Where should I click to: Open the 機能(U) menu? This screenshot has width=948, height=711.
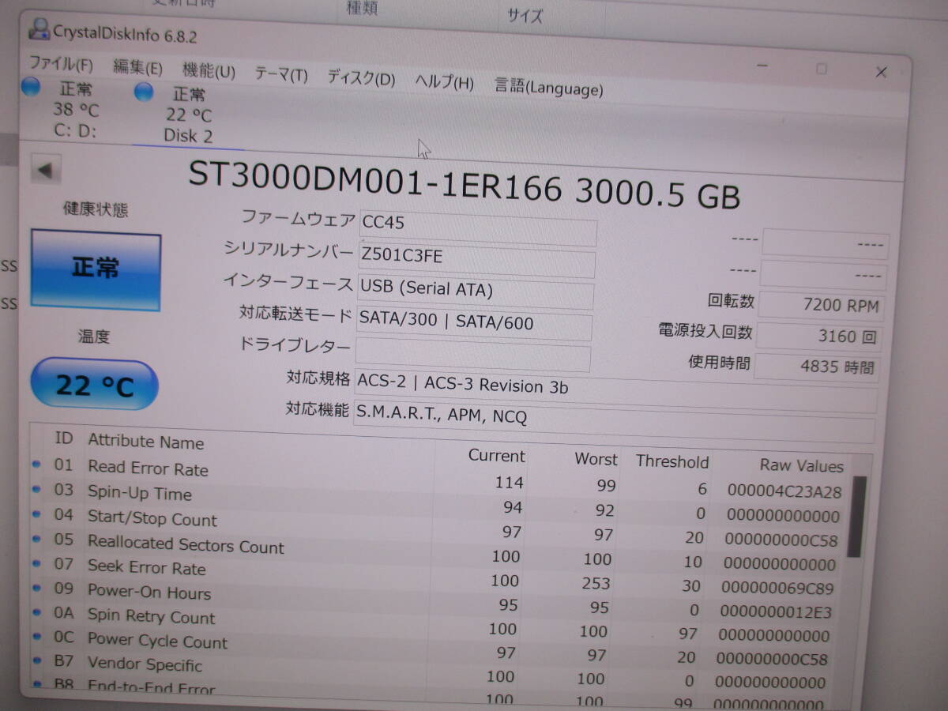209,71
